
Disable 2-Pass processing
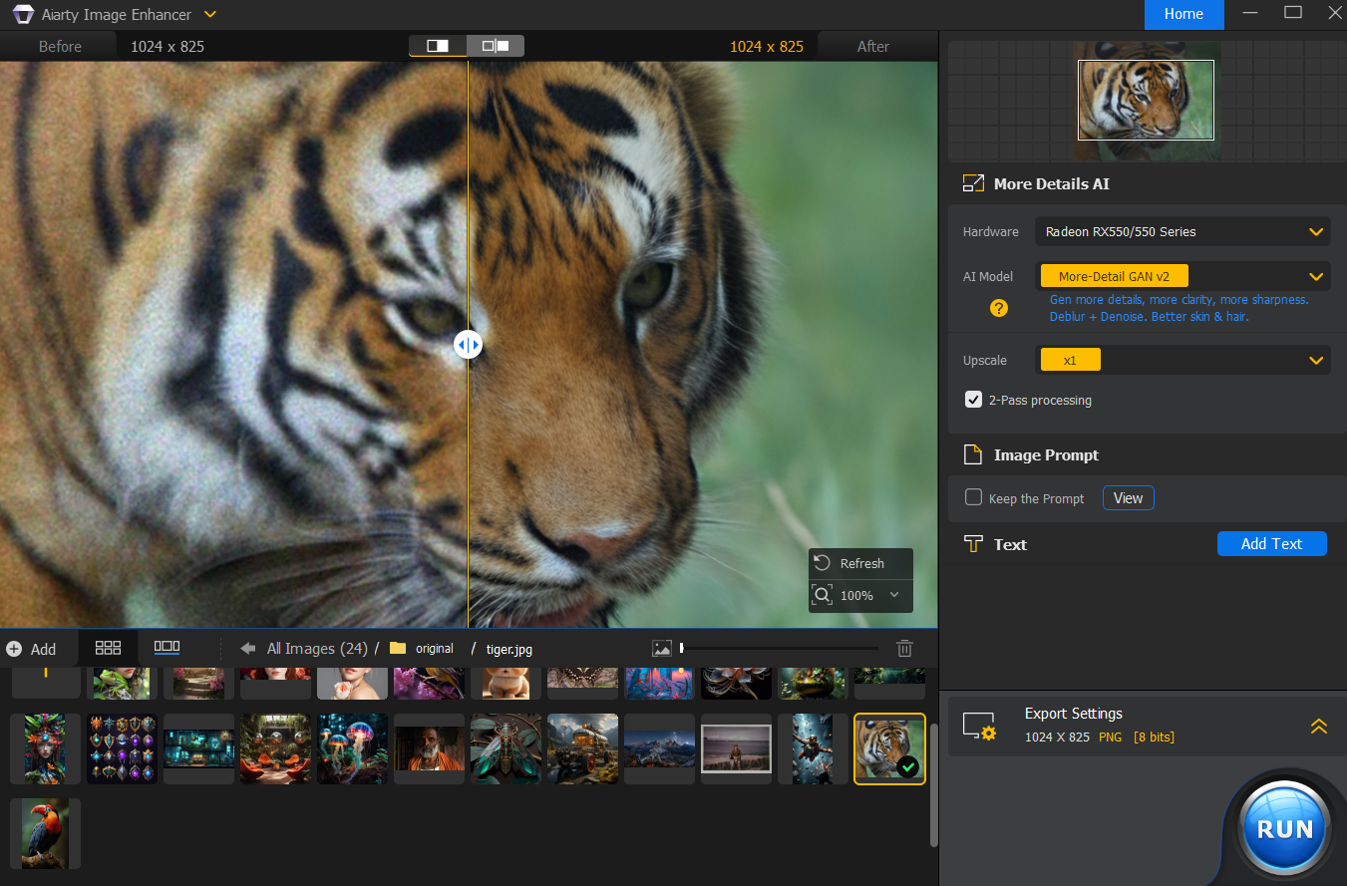(x=973, y=400)
